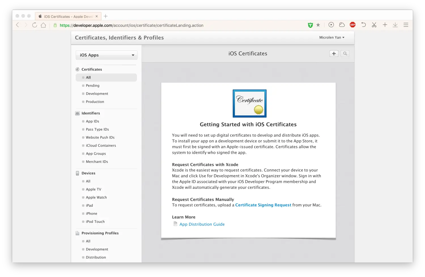
Task: Open Pass Type IDs
Action: (x=97, y=129)
